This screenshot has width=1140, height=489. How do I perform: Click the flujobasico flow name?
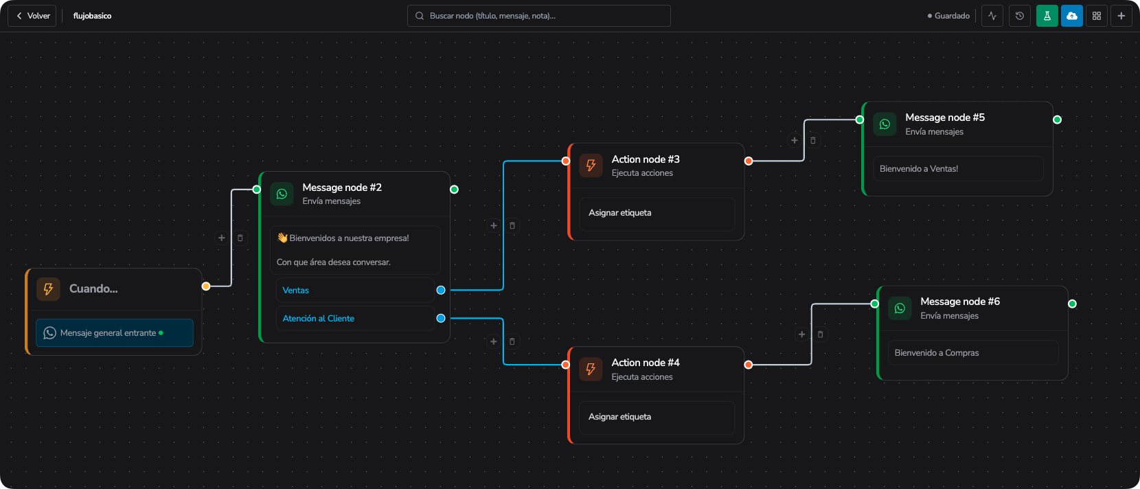92,16
